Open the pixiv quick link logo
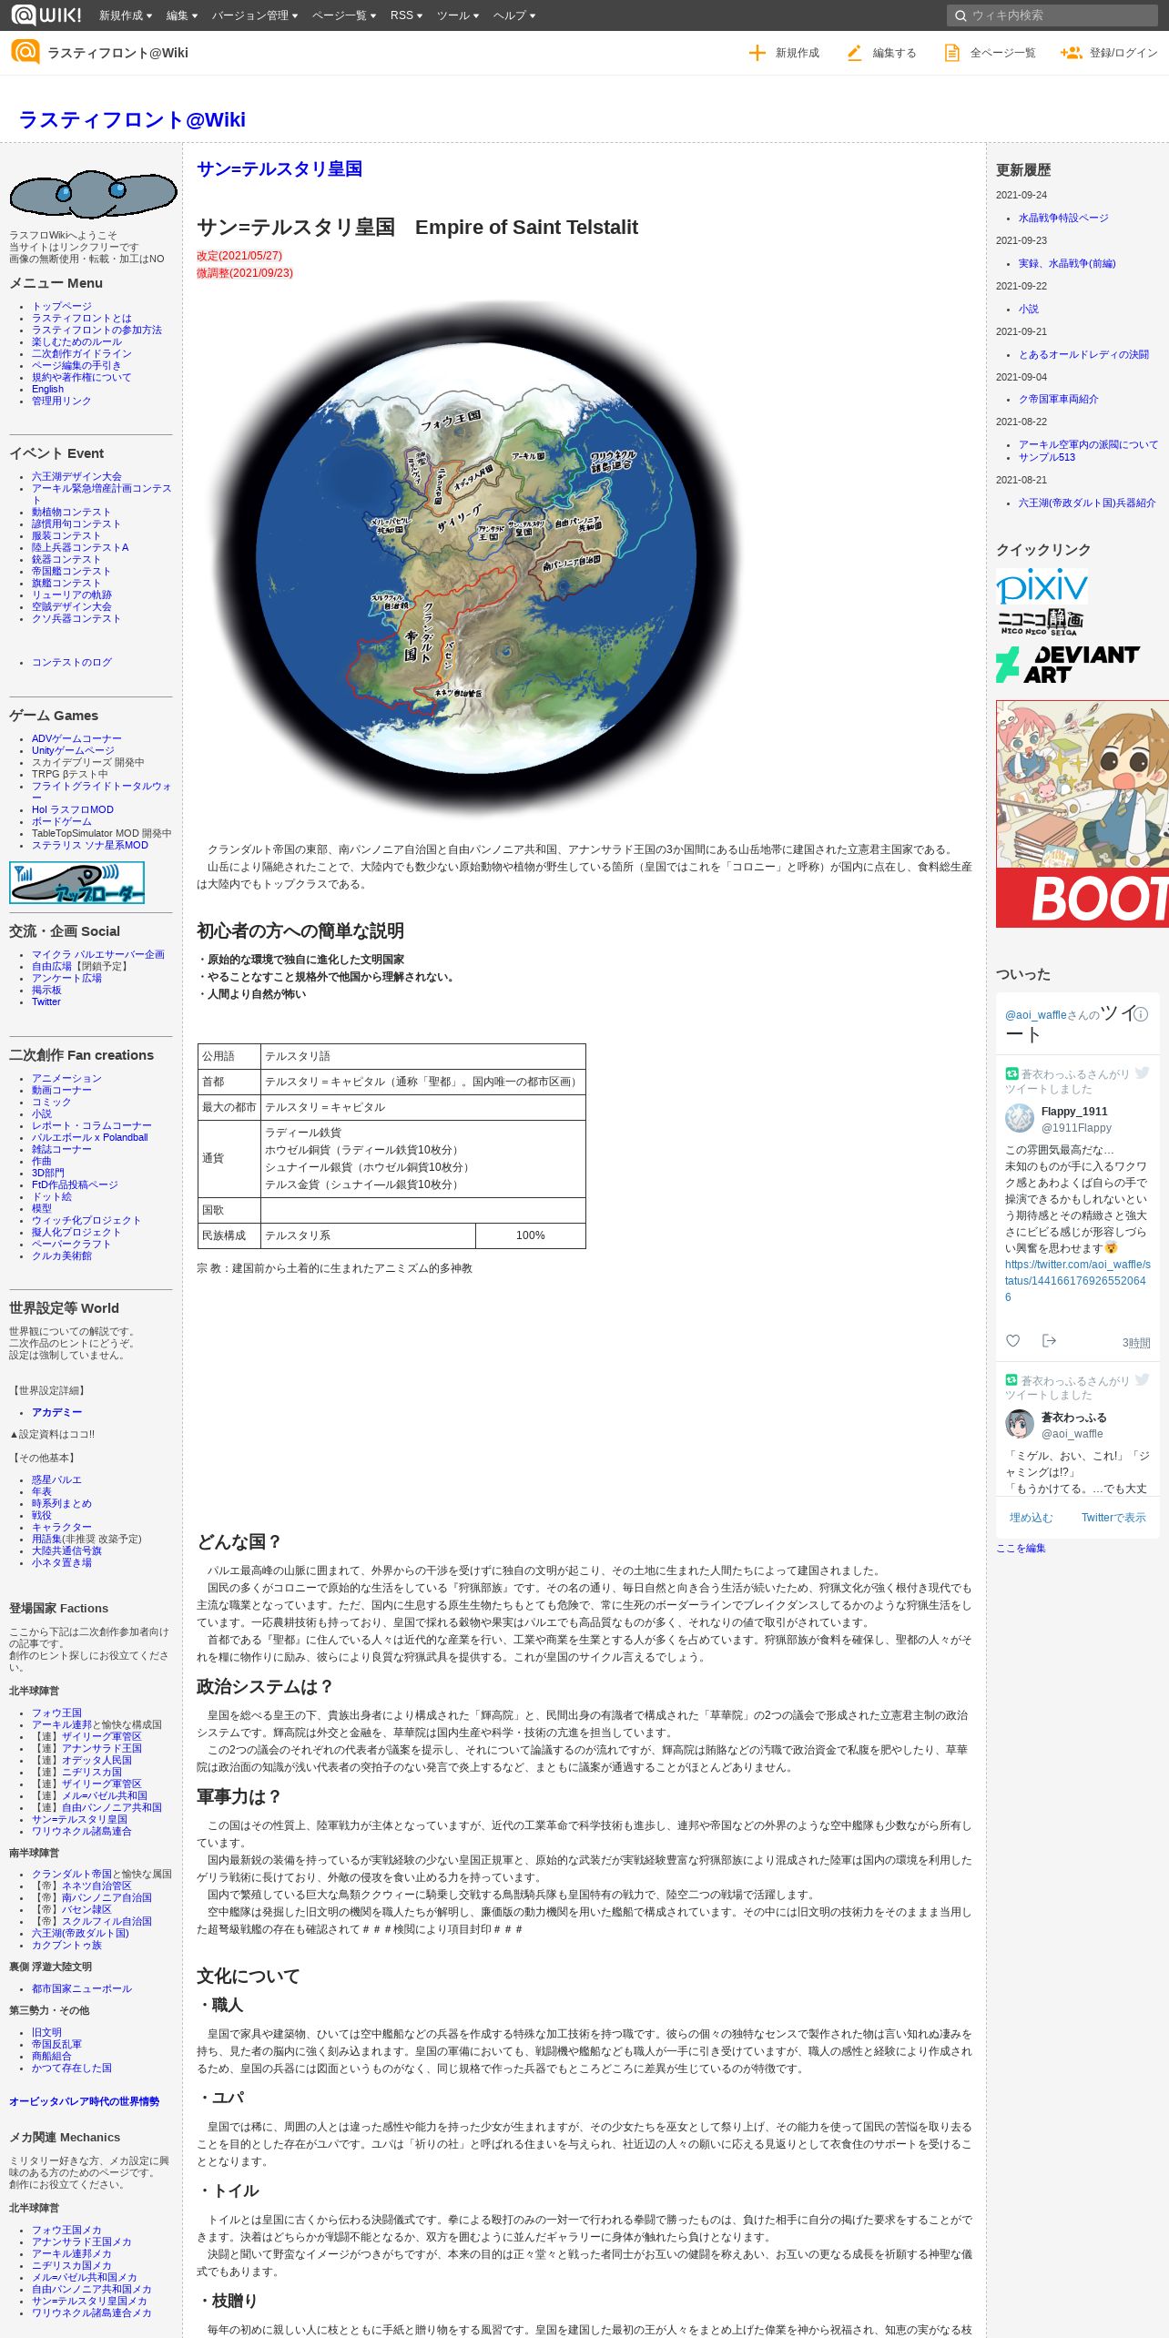This screenshot has width=1169, height=2338. pos(1042,586)
